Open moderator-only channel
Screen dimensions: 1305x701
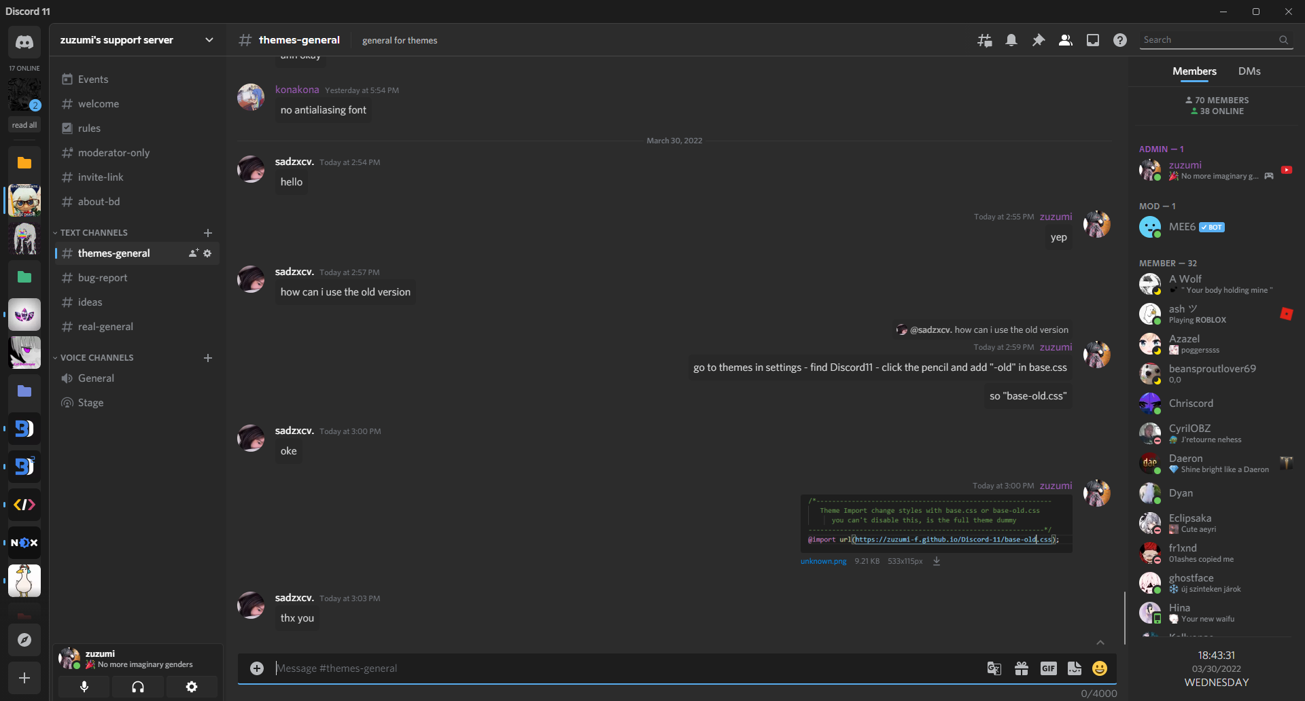(136, 153)
